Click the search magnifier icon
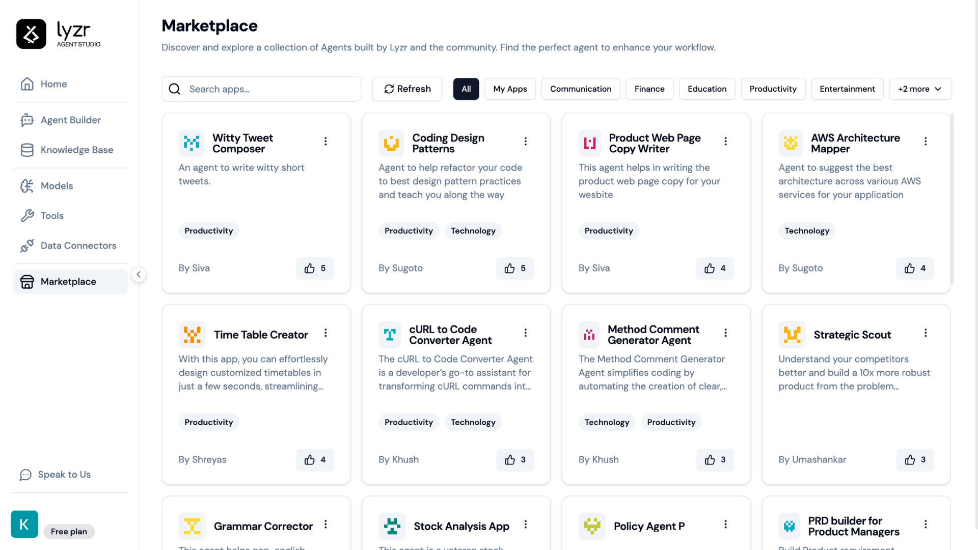Image resolution: width=978 pixels, height=550 pixels. pyautogui.click(x=174, y=89)
